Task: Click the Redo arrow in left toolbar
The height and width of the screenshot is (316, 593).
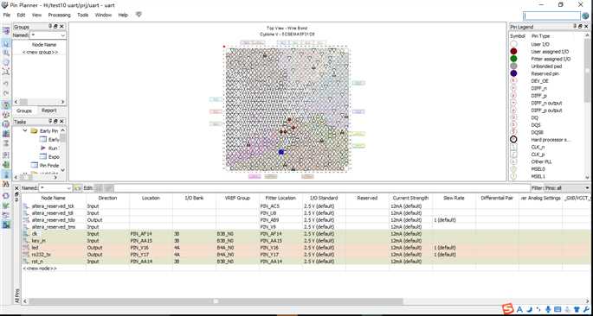Action: pyautogui.click(x=6, y=93)
